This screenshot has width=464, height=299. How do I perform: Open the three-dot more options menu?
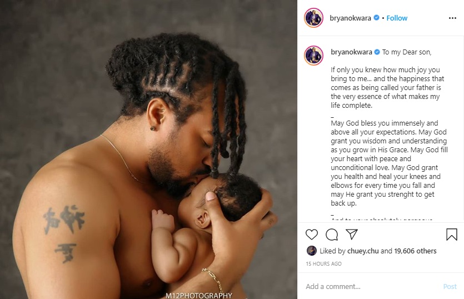[452, 18]
